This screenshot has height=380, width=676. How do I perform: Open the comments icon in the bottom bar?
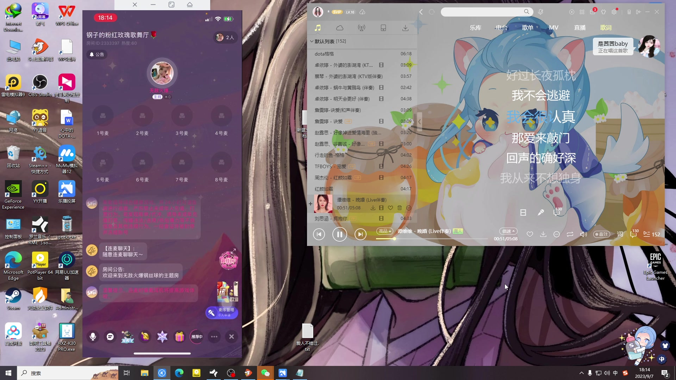click(633, 234)
